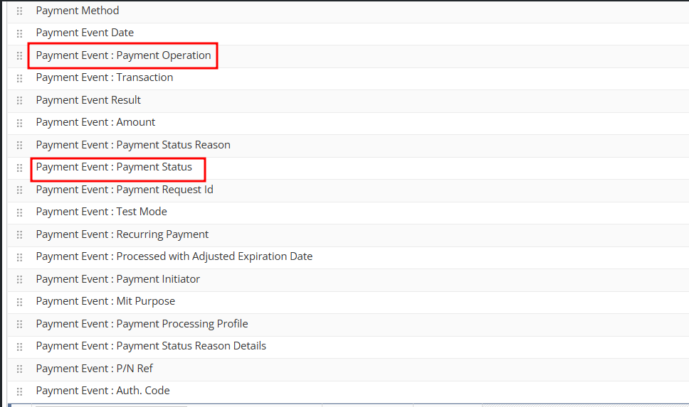Select Payment Event : Payment Initiator row

118,279
